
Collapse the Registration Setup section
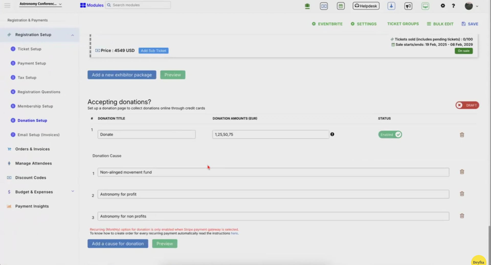pyautogui.click(x=72, y=35)
